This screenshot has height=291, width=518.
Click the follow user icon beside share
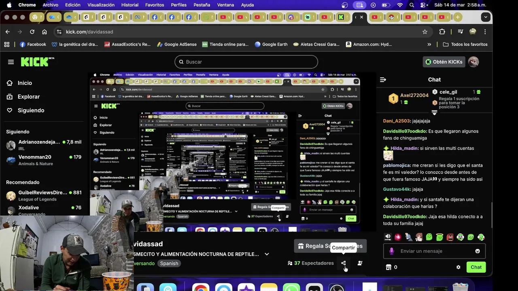point(360,263)
